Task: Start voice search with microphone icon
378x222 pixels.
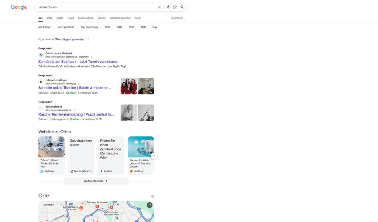Action: pos(168,7)
